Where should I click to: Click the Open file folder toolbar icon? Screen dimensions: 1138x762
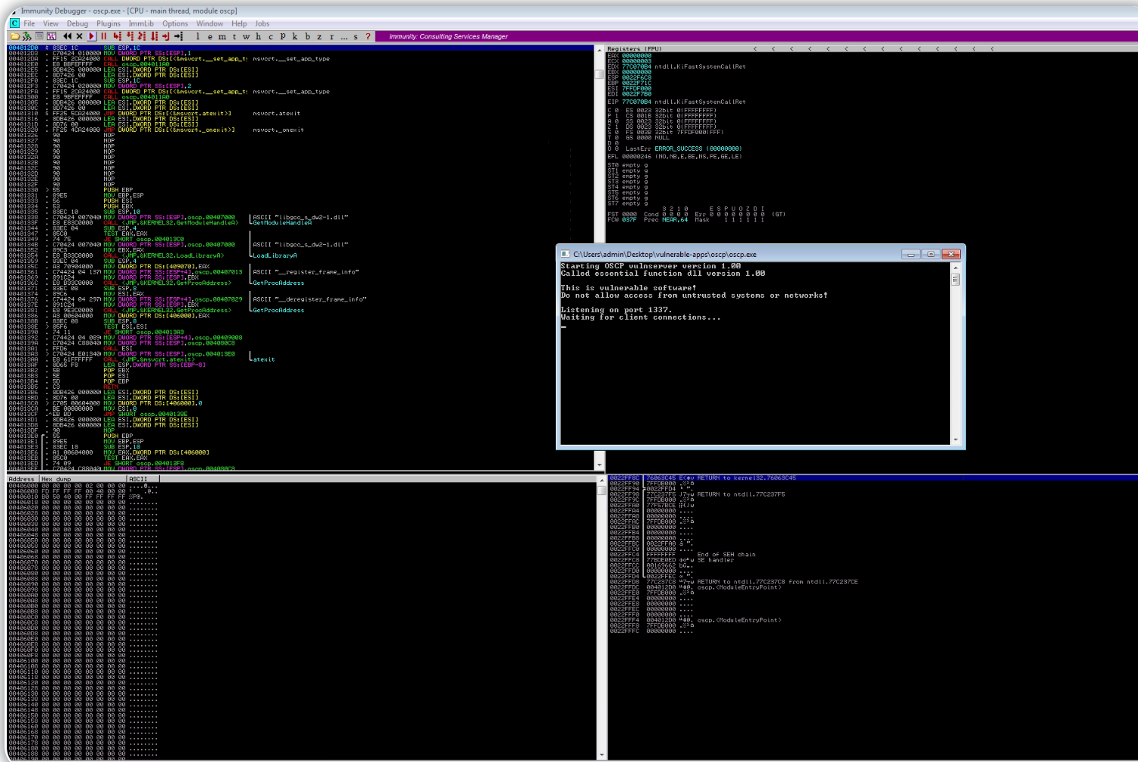(14, 36)
